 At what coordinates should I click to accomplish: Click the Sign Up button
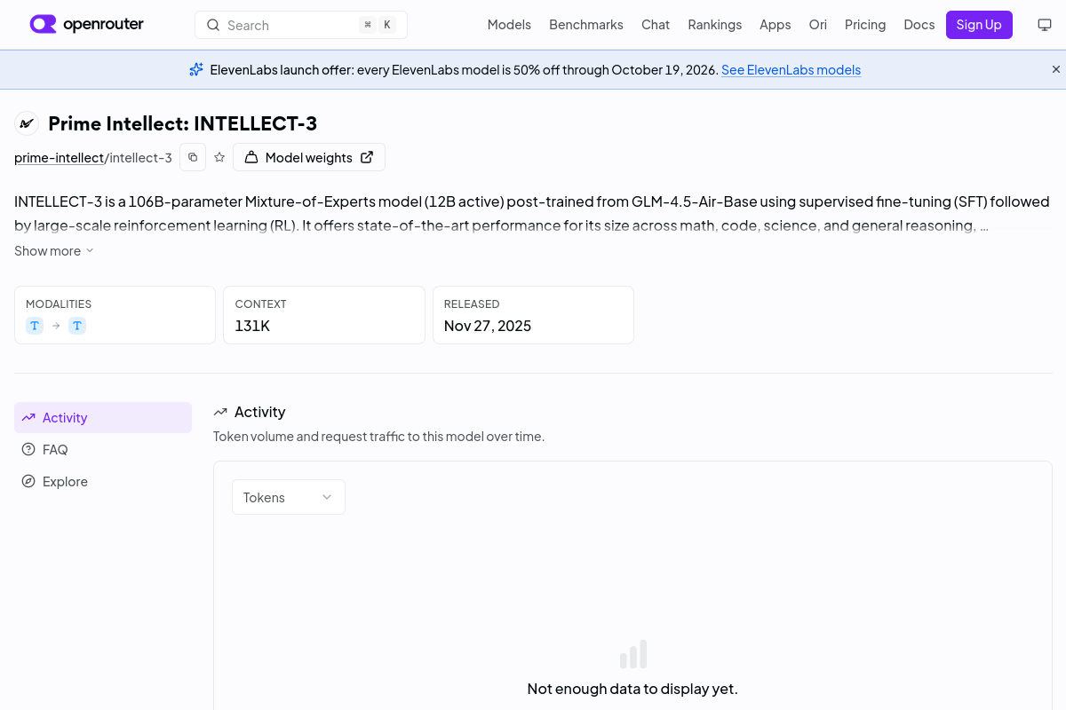pyautogui.click(x=979, y=25)
